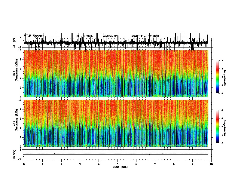Click the '4' kHz tick on ch.1 frequency axis
238x184 pixels.
click(x=21, y=78)
